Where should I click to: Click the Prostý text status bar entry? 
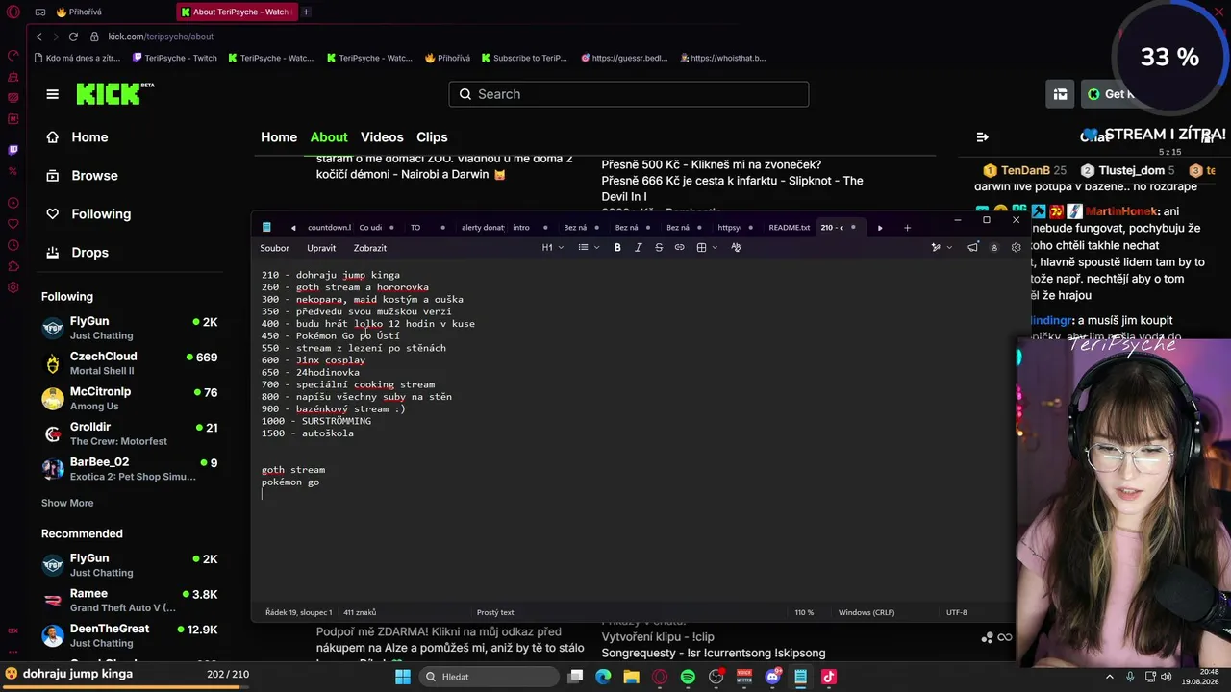(x=495, y=612)
